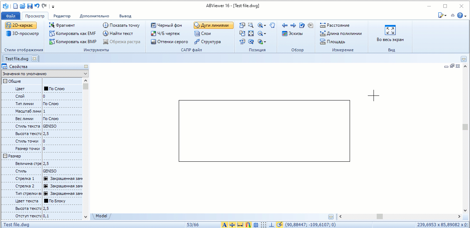
Task: Switch to 3D-просмотр display style
Action: point(22,33)
